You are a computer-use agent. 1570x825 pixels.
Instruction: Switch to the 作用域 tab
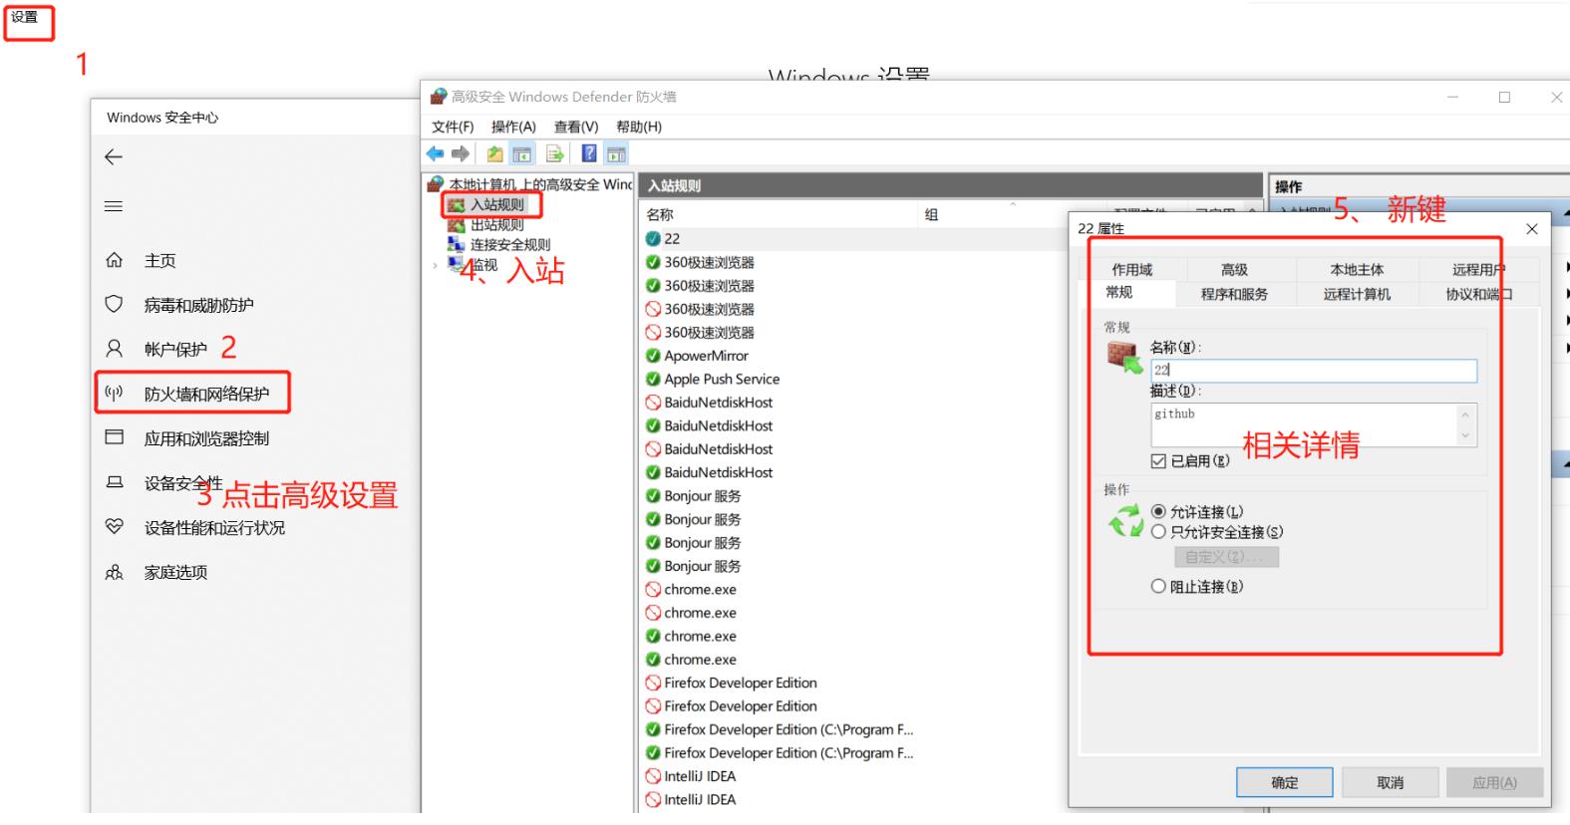tap(1132, 269)
